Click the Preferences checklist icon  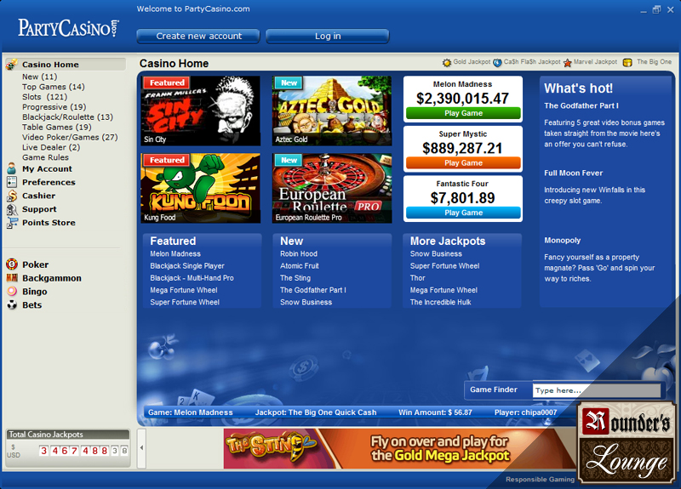coord(12,182)
